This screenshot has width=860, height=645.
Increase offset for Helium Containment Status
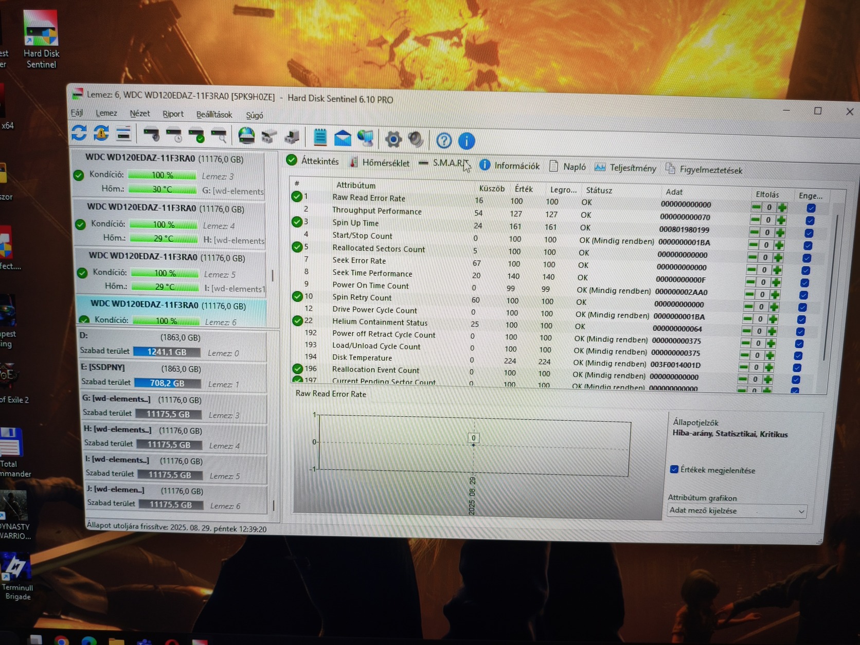tap(772, 331)
